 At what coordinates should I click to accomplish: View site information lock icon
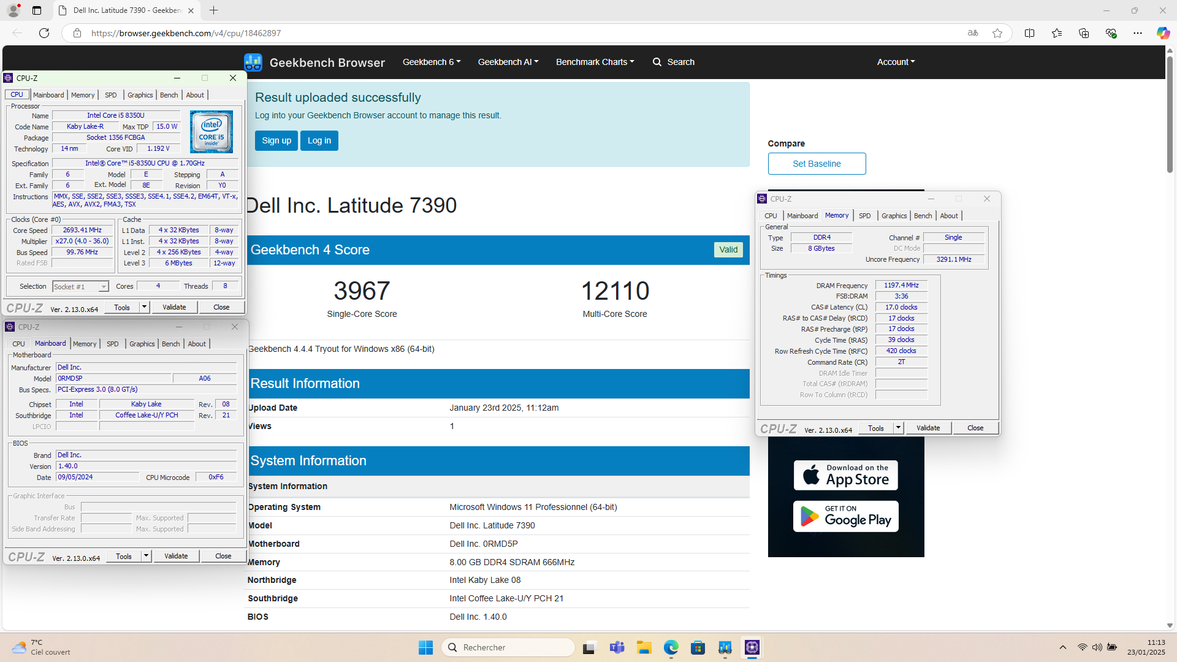pyautogui.click(x=77, y=33)
